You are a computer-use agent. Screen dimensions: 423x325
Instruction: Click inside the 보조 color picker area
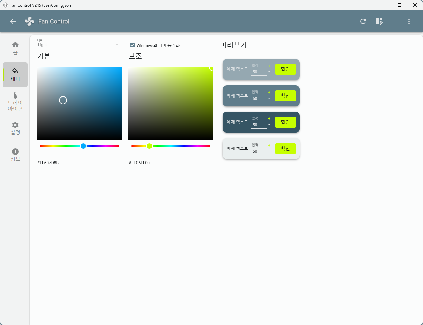click(171, 104)
